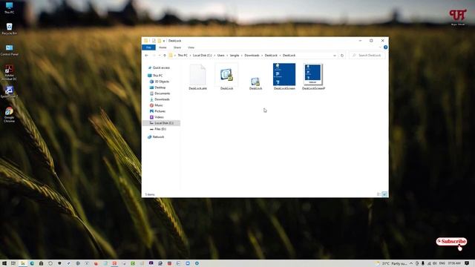Switch to details view toggle
Image resolution: width=475 pixels, height=267 pixels.
click(x=379, y=194)
